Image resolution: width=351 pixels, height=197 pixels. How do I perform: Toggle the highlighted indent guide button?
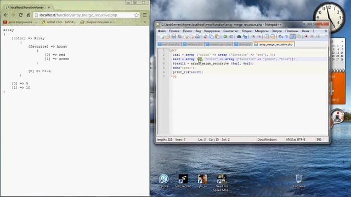[292, 37]
